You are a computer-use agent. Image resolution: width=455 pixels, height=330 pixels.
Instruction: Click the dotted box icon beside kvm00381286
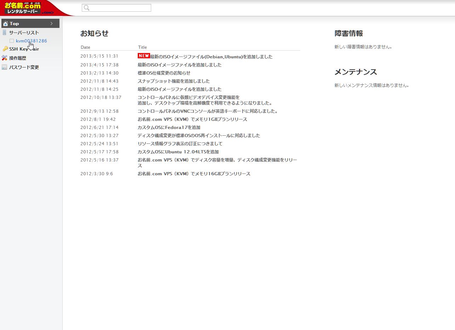tap(12, 41)
